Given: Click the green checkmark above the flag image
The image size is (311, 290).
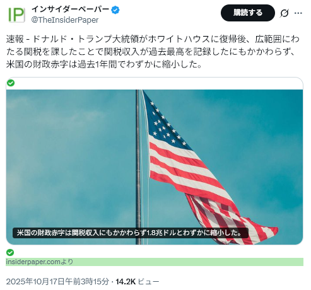Looking at the screenshot, I should tap(11, 83).
